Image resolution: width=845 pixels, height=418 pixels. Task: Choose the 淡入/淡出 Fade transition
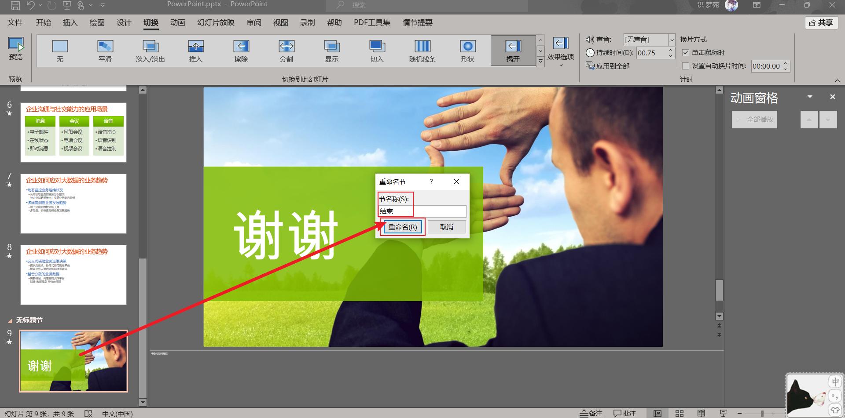tap(151, 51)
